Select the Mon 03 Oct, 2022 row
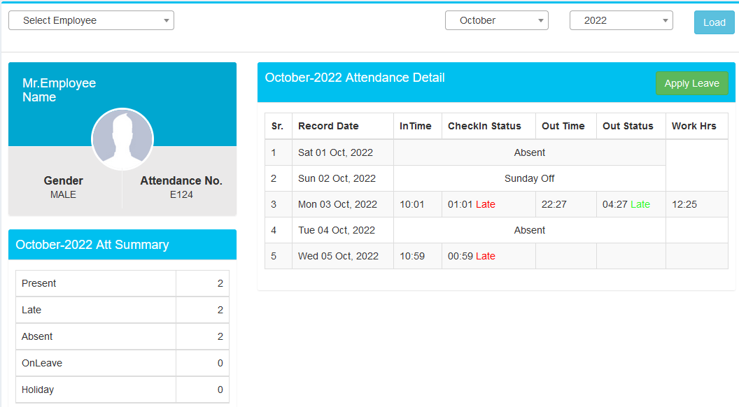Screen dimensions: 739x407 click(496, 204)
